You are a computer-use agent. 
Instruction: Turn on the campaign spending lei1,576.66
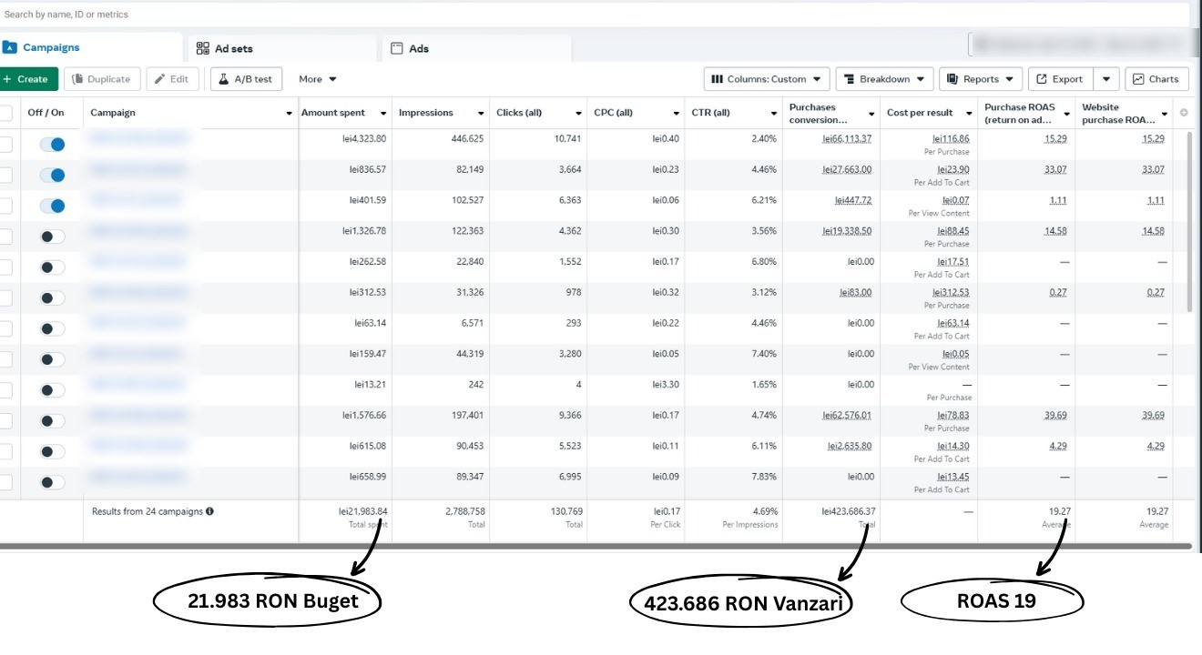53,420
